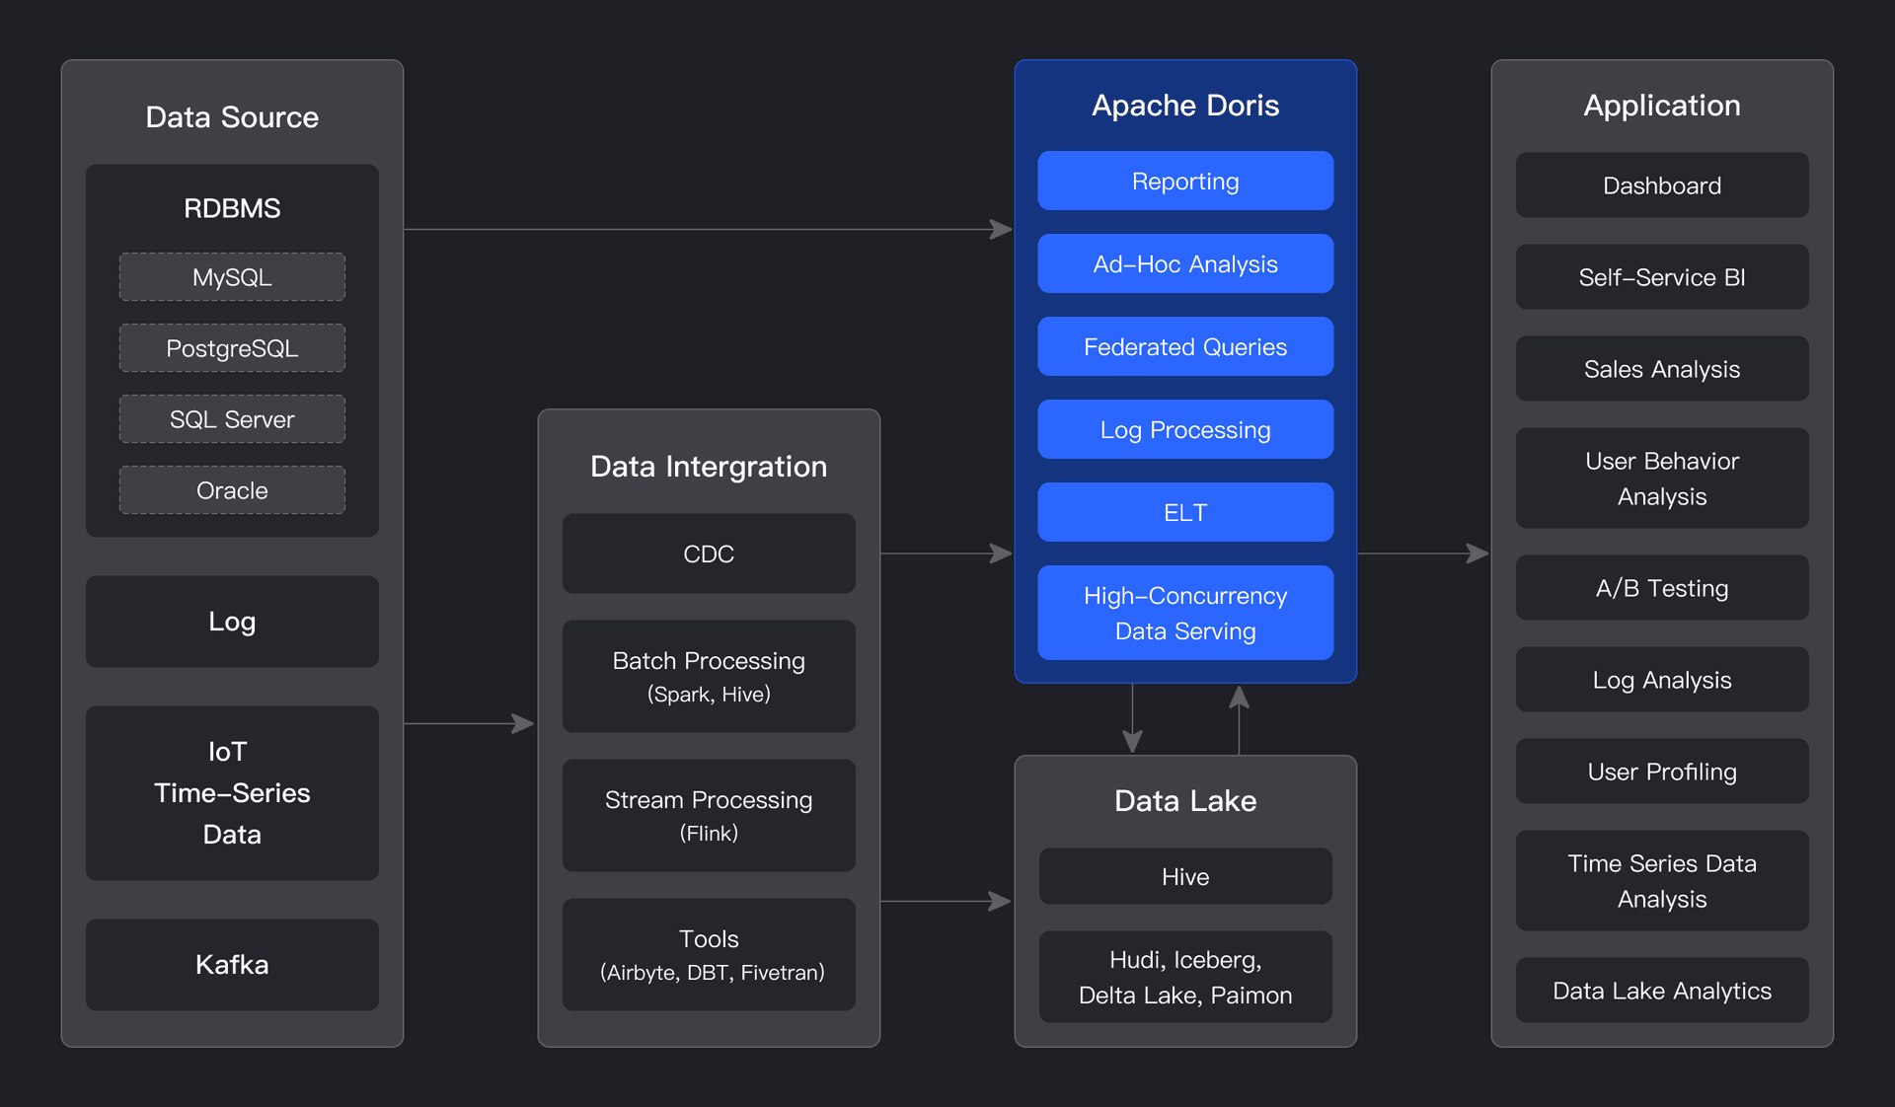1895x1107 pixels.
Task: Click Time Series Data Analysis box
Action: coord(1662,881)
